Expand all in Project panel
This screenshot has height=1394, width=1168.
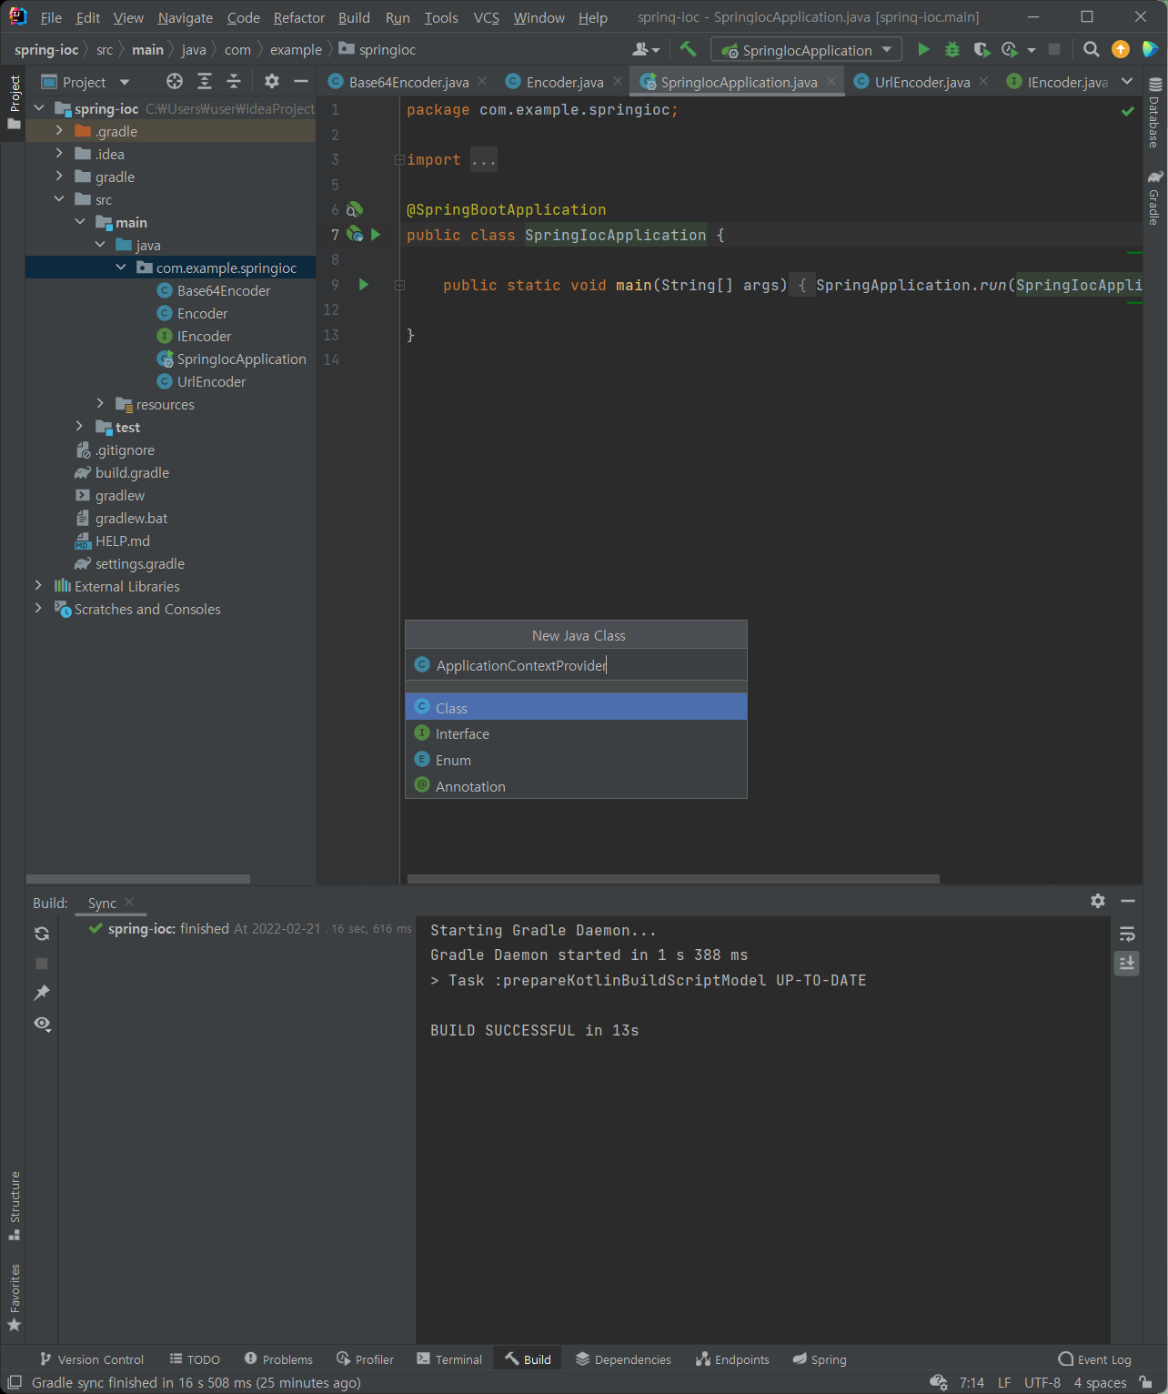(205, 82)
